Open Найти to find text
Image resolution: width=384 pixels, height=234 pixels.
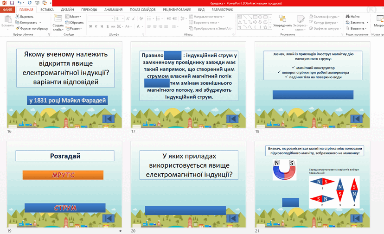coord(353,17)
